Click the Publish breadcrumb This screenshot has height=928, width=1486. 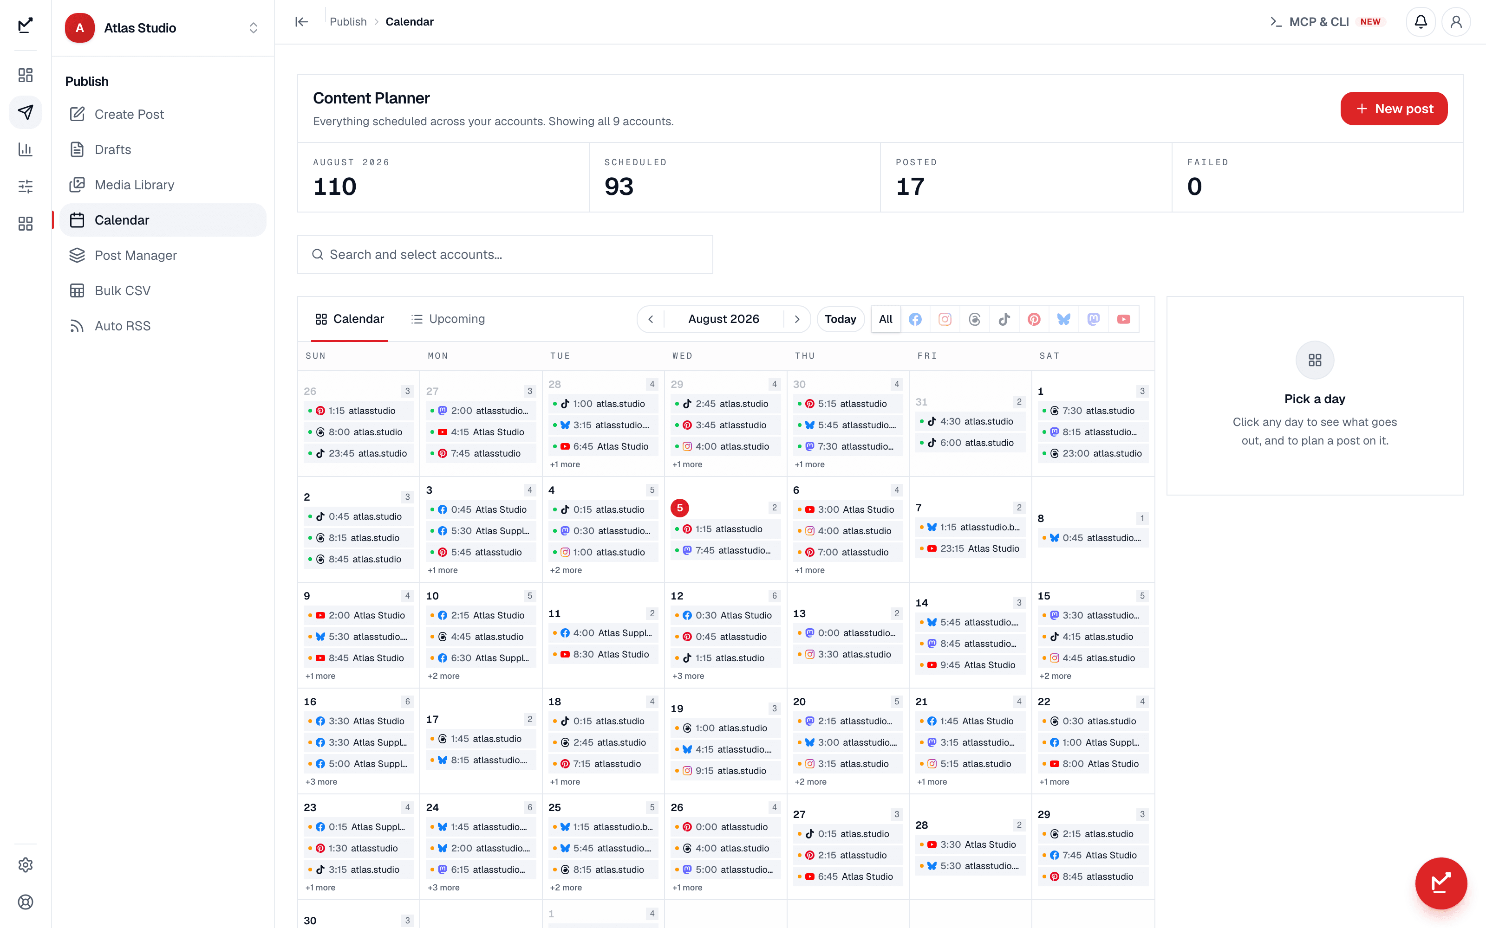click(348, 22)
